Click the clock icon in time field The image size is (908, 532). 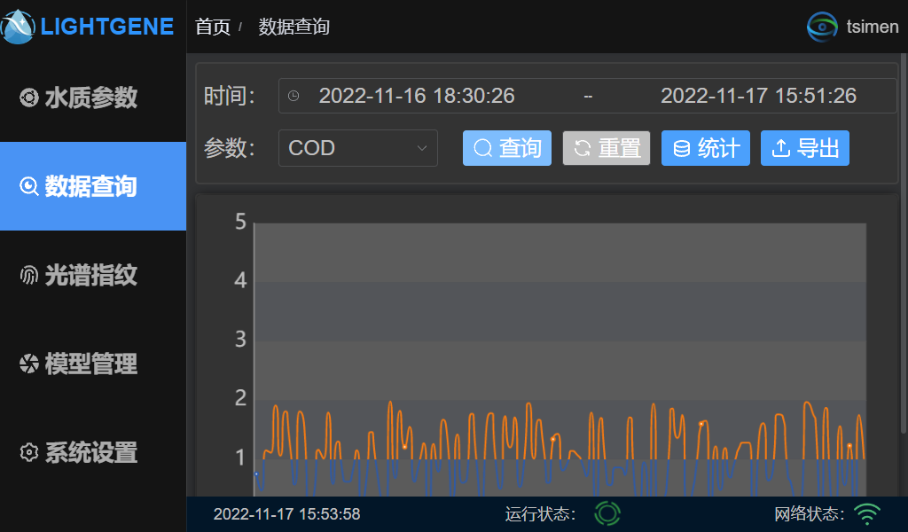coord(294,96)
